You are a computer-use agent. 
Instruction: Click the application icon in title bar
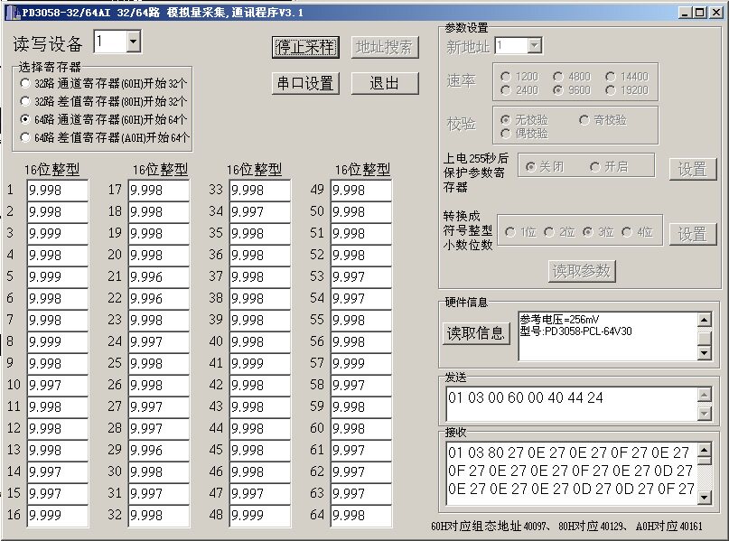tap(13, 13)
